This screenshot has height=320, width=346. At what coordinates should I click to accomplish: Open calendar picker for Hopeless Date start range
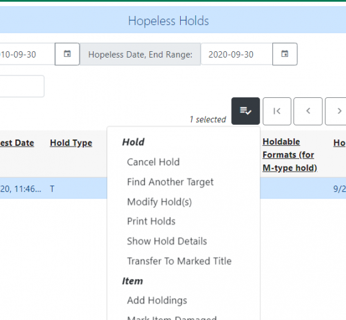(67, 54)
